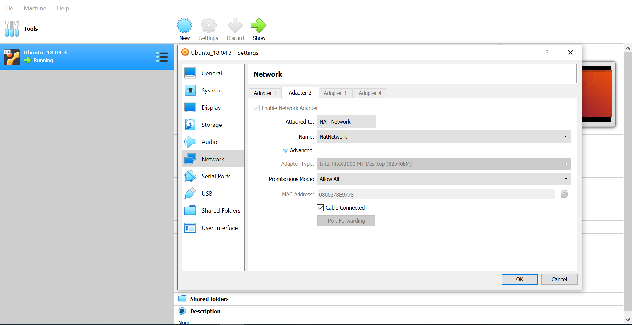The image size is (632, 325).
Task: Collapse the Advanced section
Action: (x=298, y=150)
